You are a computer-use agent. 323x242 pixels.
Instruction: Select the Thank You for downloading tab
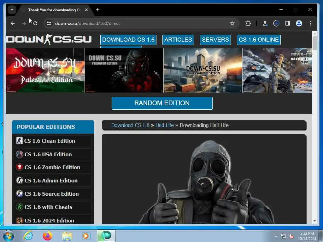(54, 10)
